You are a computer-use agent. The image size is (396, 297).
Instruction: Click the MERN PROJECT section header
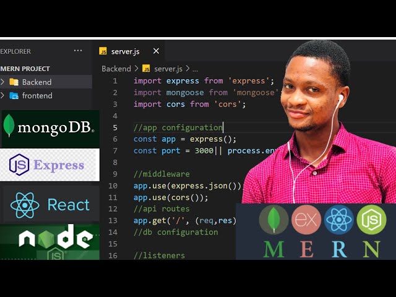pos(25,69)
